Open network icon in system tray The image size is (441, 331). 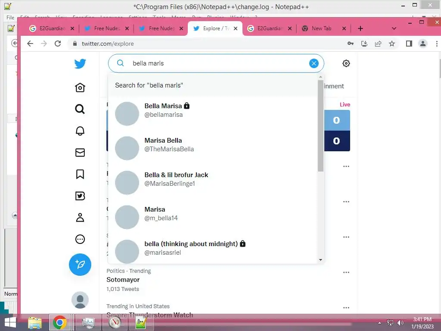(390, 323)
